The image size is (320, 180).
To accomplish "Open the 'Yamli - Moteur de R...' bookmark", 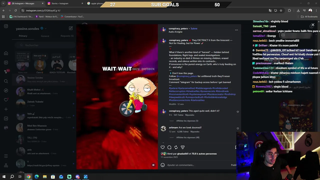I will click(47, 17).
